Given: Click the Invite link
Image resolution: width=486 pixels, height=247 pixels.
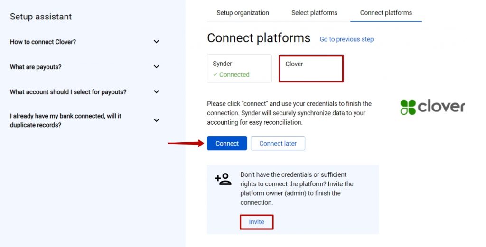Looking at the screenshot, I should [x=256, y=222].
